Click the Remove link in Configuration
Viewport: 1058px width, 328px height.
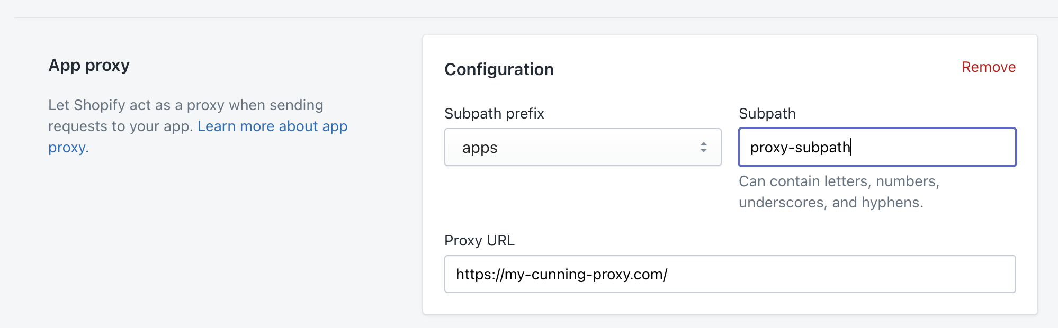(988, 67)
